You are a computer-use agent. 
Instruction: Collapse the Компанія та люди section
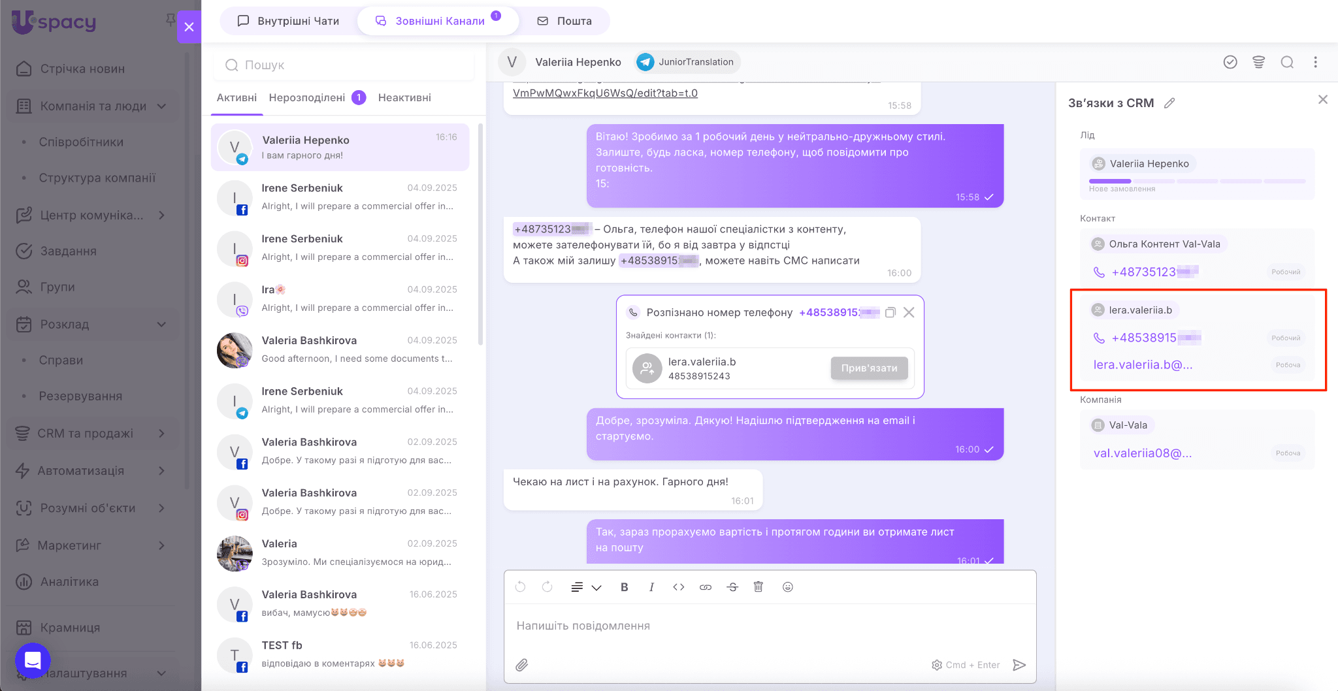click(x=162, y=106)
